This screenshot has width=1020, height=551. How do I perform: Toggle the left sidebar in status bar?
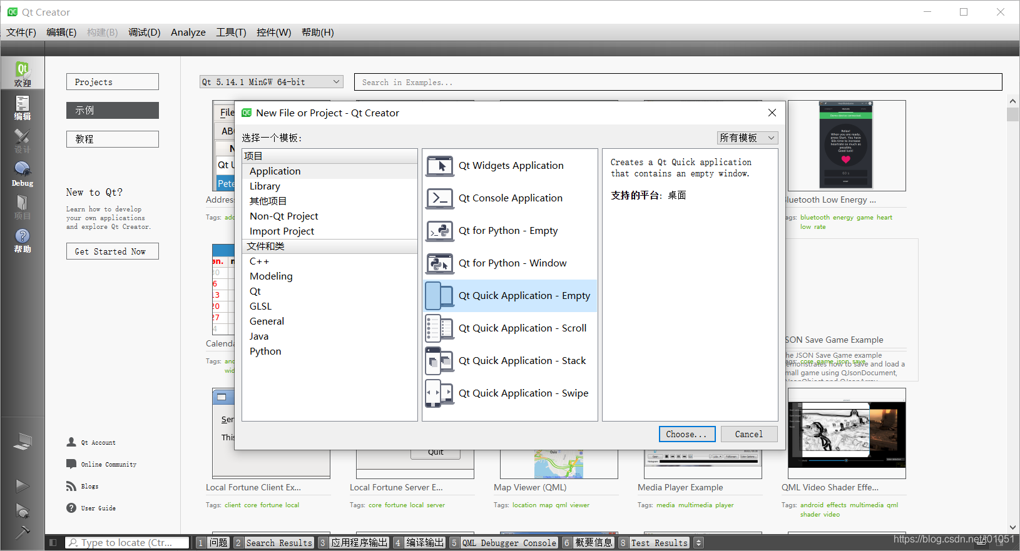(53, 543)
